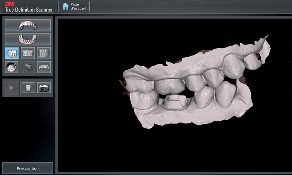Choose the third bite scan option
292x175 pixels.
(x=44, y=53)
